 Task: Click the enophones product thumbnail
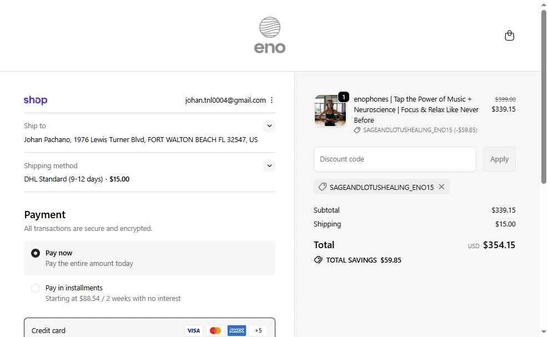(x=330, y=110)
